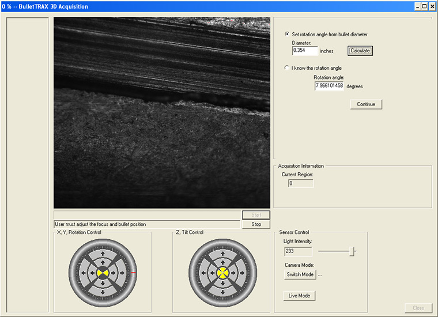Image resolution: width=438 pixels, height=317 pixels.
Task: Click inner up arrow in X, Y, Rotation Control
Action: click(103, 263)
